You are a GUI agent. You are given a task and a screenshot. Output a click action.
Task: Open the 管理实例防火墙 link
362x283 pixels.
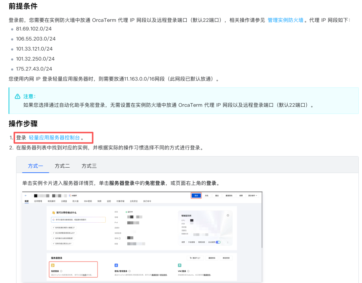[x=285, y=20]
